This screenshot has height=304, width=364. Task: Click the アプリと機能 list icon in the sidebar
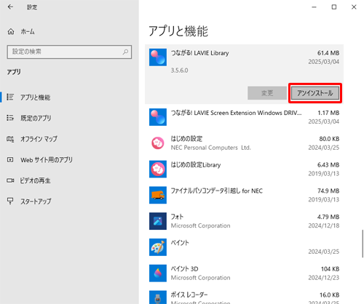point(10,97)
